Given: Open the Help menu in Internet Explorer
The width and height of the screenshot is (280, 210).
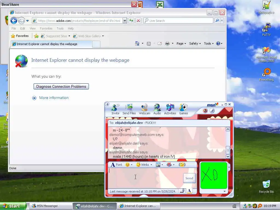Looking at the screenshot, I should pyautogui.click(x=71, y=28).
